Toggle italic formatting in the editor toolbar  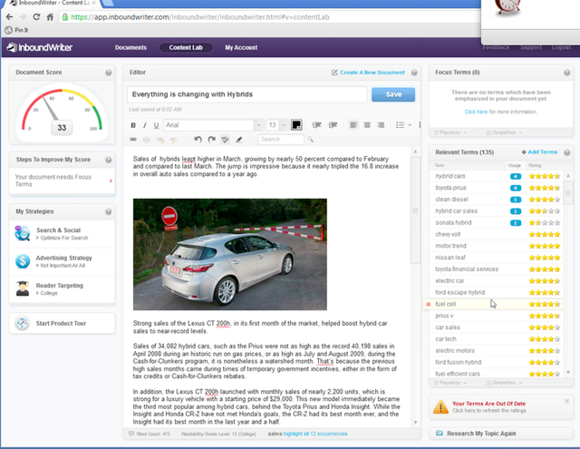(x=145, y=125)
